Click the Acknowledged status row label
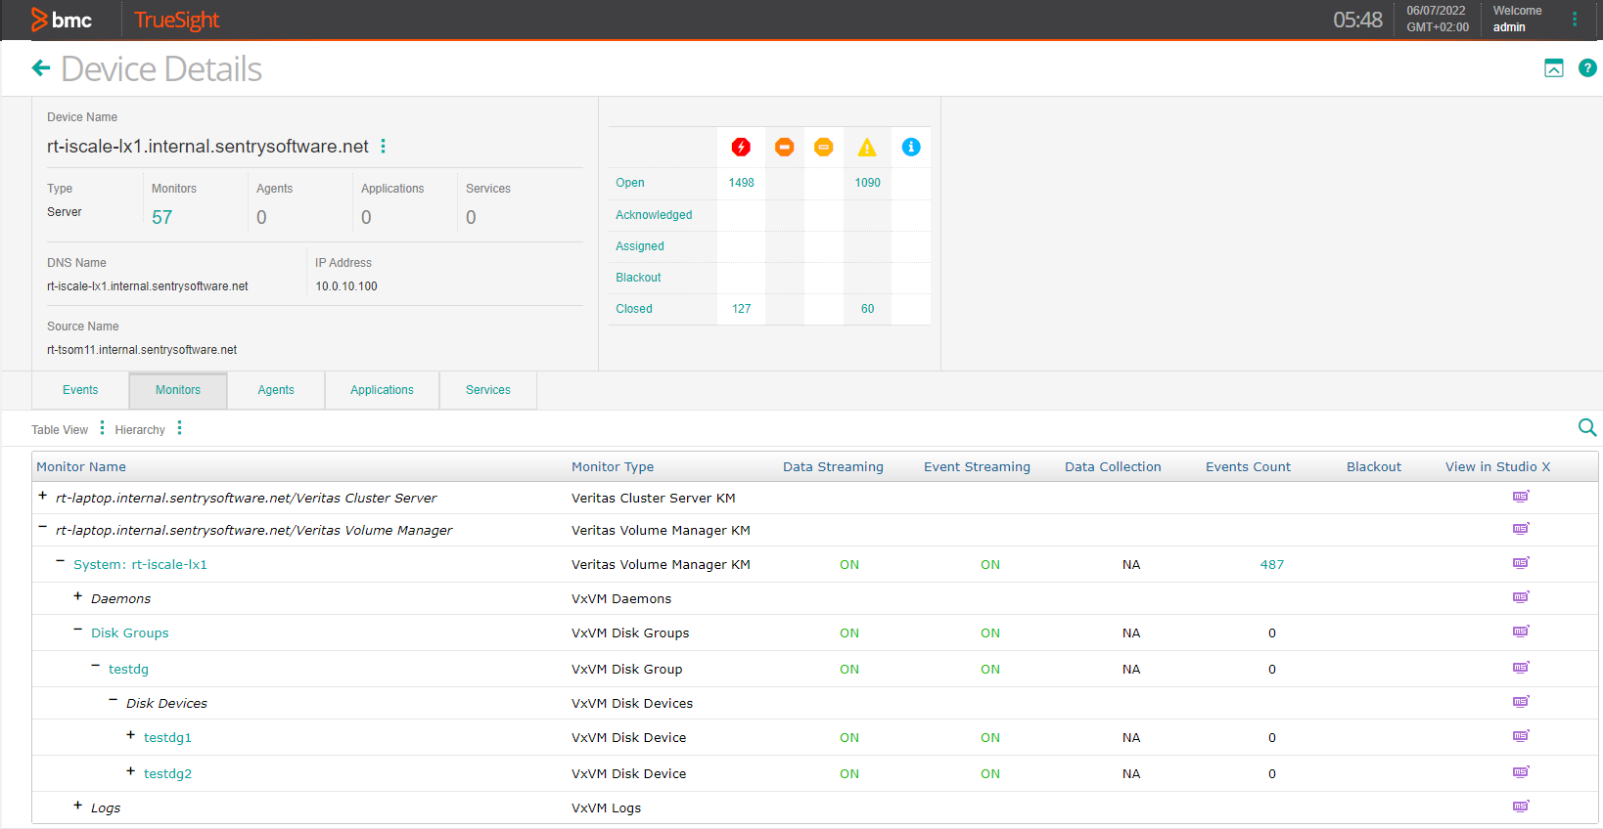Viewport: 1603px width, 829px height. [654, 215]
